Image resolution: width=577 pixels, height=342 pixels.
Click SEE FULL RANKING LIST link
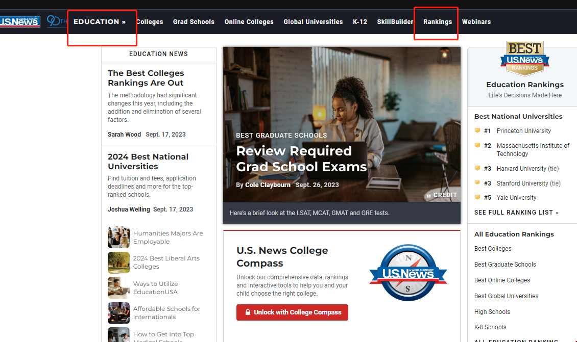coord(516,213)
